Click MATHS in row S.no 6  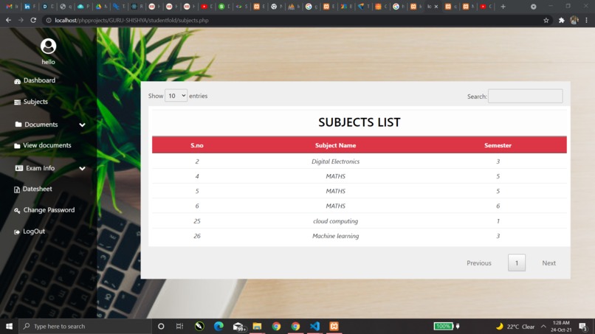click(x=335, y=206)
